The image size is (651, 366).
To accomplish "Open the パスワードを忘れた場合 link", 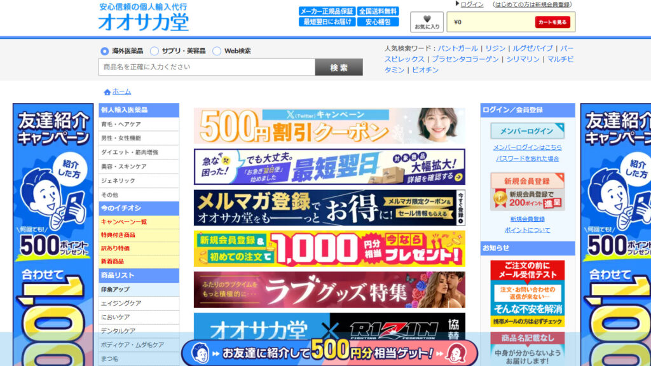I will click(527, 158).
